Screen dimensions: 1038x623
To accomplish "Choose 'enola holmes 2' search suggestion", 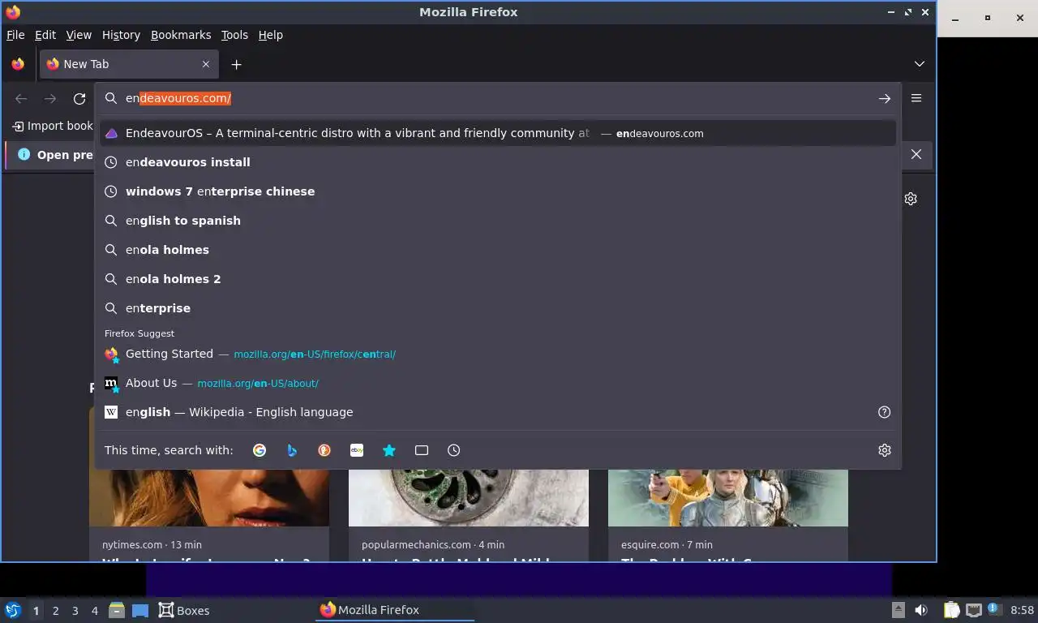I will pyautogui.click(x=498, y=279).
